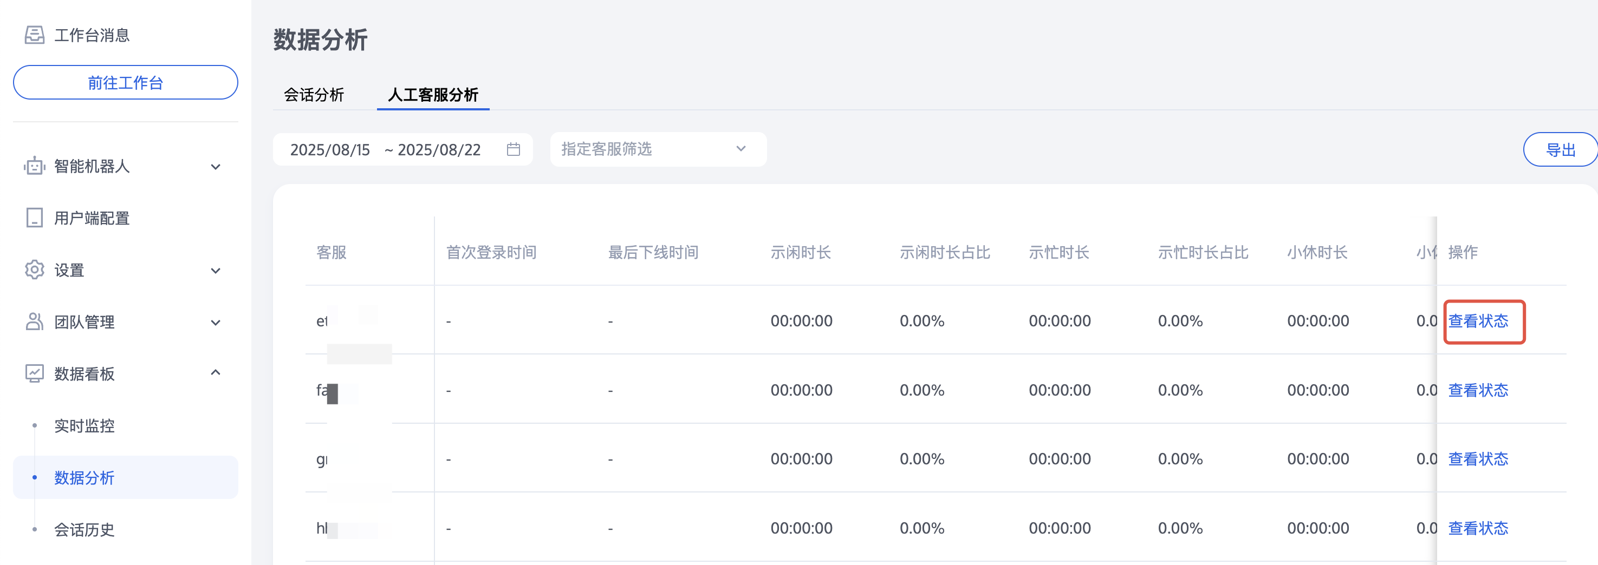Click the 示忙时长 column header
1598x565 pixels.
coord(1059,252)
